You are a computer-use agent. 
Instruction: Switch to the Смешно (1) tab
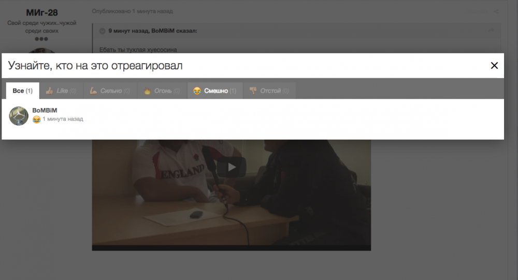pyautogui.click(x=214, y=91)
